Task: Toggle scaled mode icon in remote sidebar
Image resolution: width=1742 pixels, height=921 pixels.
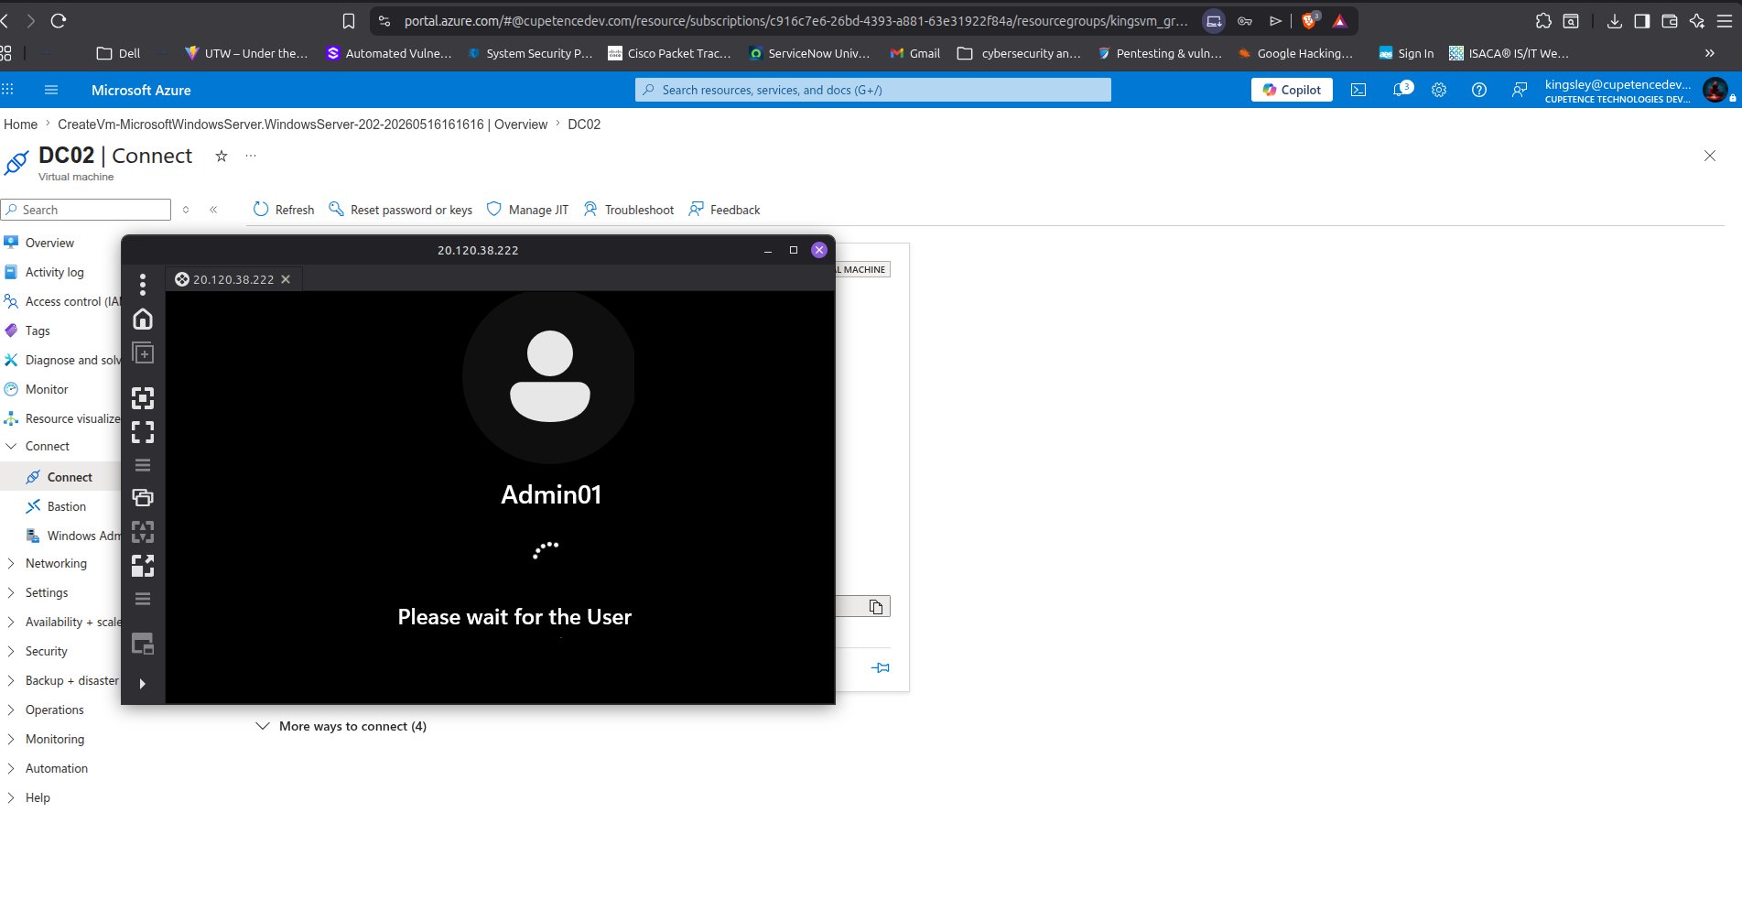Action: pos(143,566)
